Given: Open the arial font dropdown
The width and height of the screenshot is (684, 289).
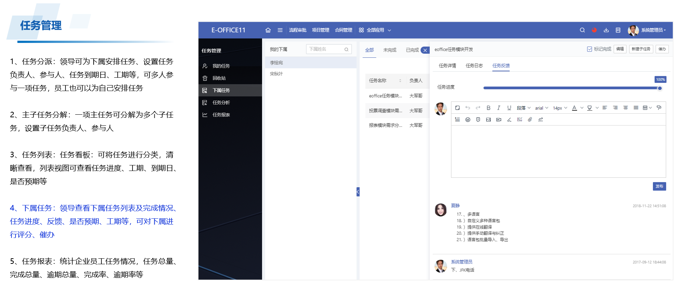Looking at the screenshot, I should pos(541,108).
